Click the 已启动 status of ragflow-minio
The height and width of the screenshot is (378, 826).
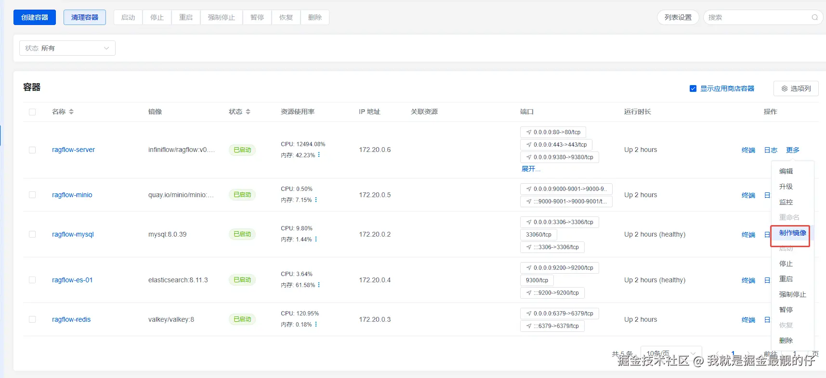click(242, 195)
